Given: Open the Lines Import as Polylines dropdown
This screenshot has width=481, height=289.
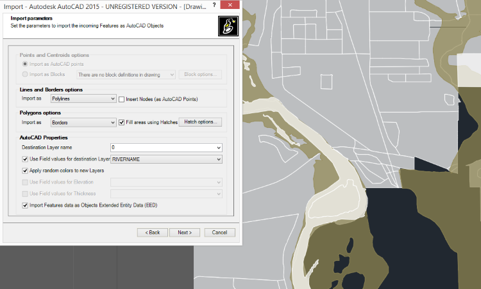Looking at the screenshot, I should [x=83, y=98].
